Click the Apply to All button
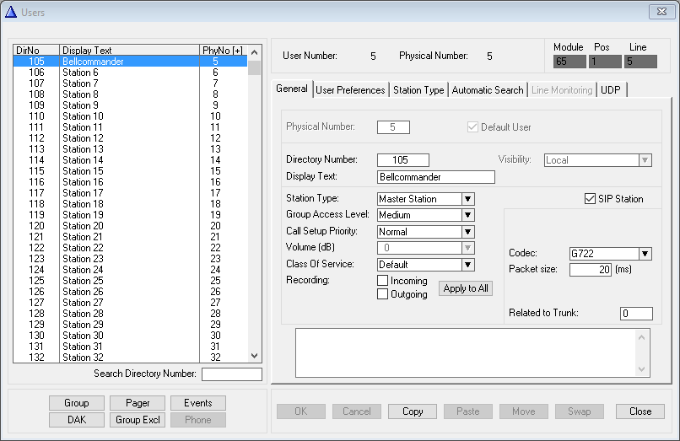This screenshot has width=680, height=441. 466,288
